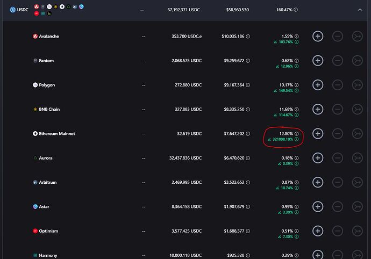The image size is (371, 259).
Task: Click the 67,192,371 USDC total value
Action: [183, 10]
